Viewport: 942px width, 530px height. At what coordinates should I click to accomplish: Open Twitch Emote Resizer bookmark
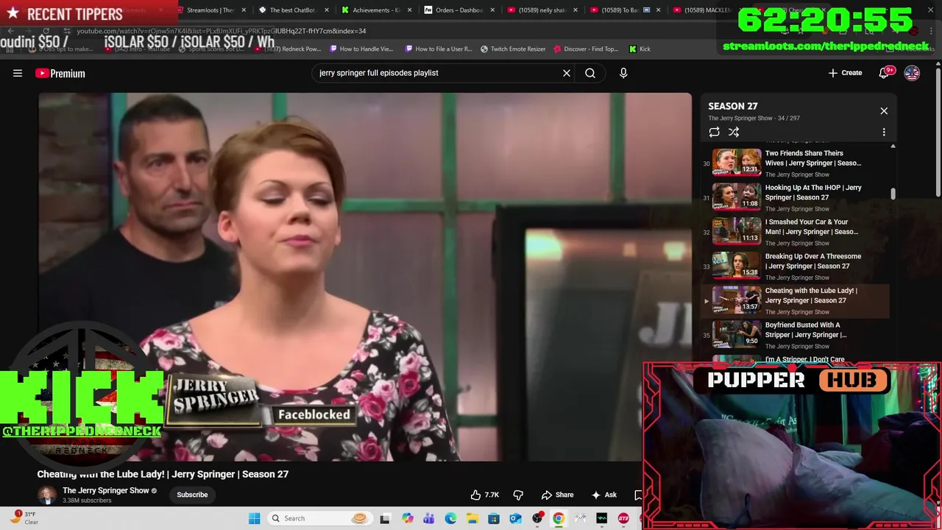click(x=513, y=49)
